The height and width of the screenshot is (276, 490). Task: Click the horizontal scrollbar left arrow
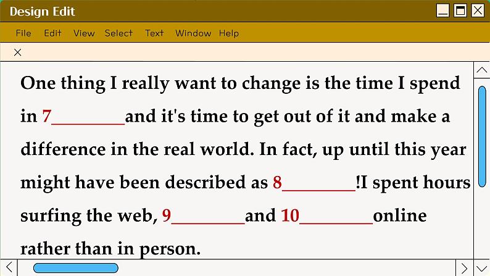(9, 268)
